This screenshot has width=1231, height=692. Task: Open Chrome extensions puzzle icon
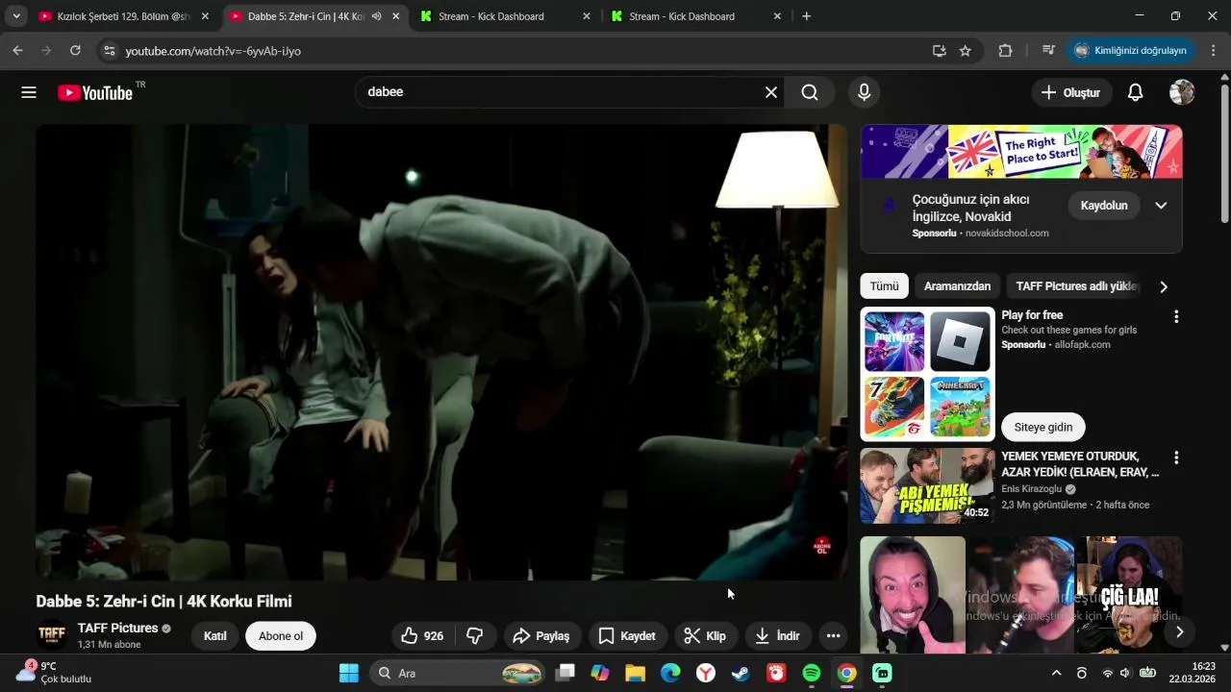point(1006,51)
